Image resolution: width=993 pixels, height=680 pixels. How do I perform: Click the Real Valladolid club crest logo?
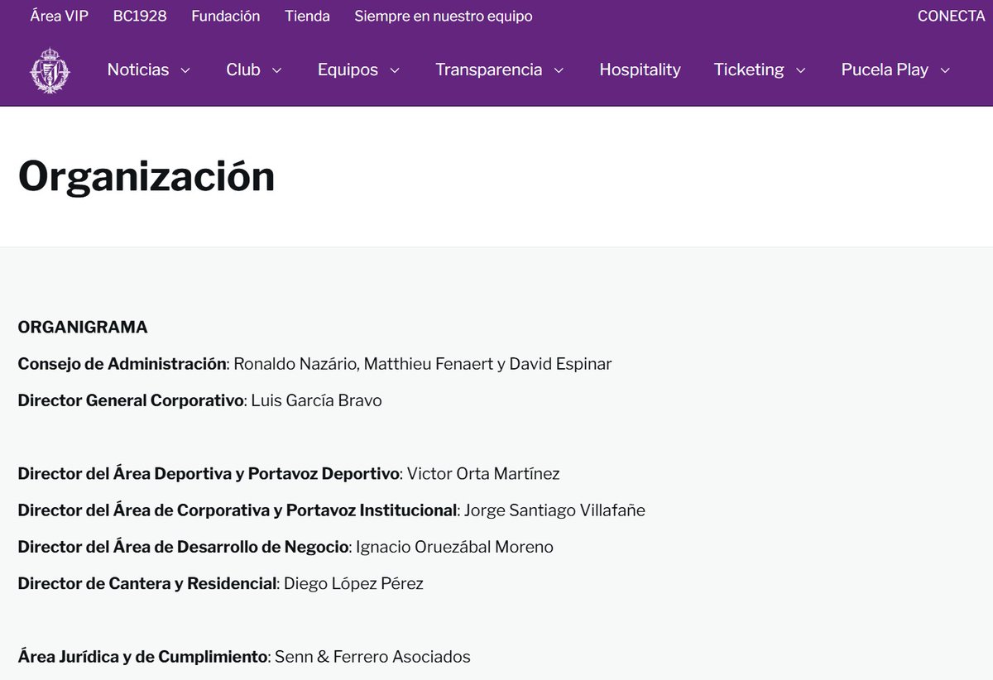pos(50,70)
